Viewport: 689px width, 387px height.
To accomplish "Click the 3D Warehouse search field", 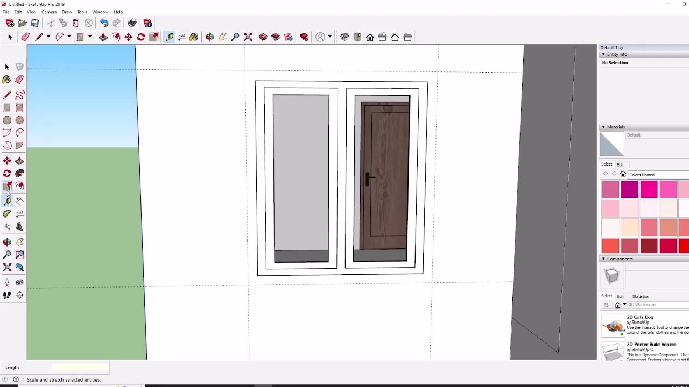I will (x=658, y=305).
